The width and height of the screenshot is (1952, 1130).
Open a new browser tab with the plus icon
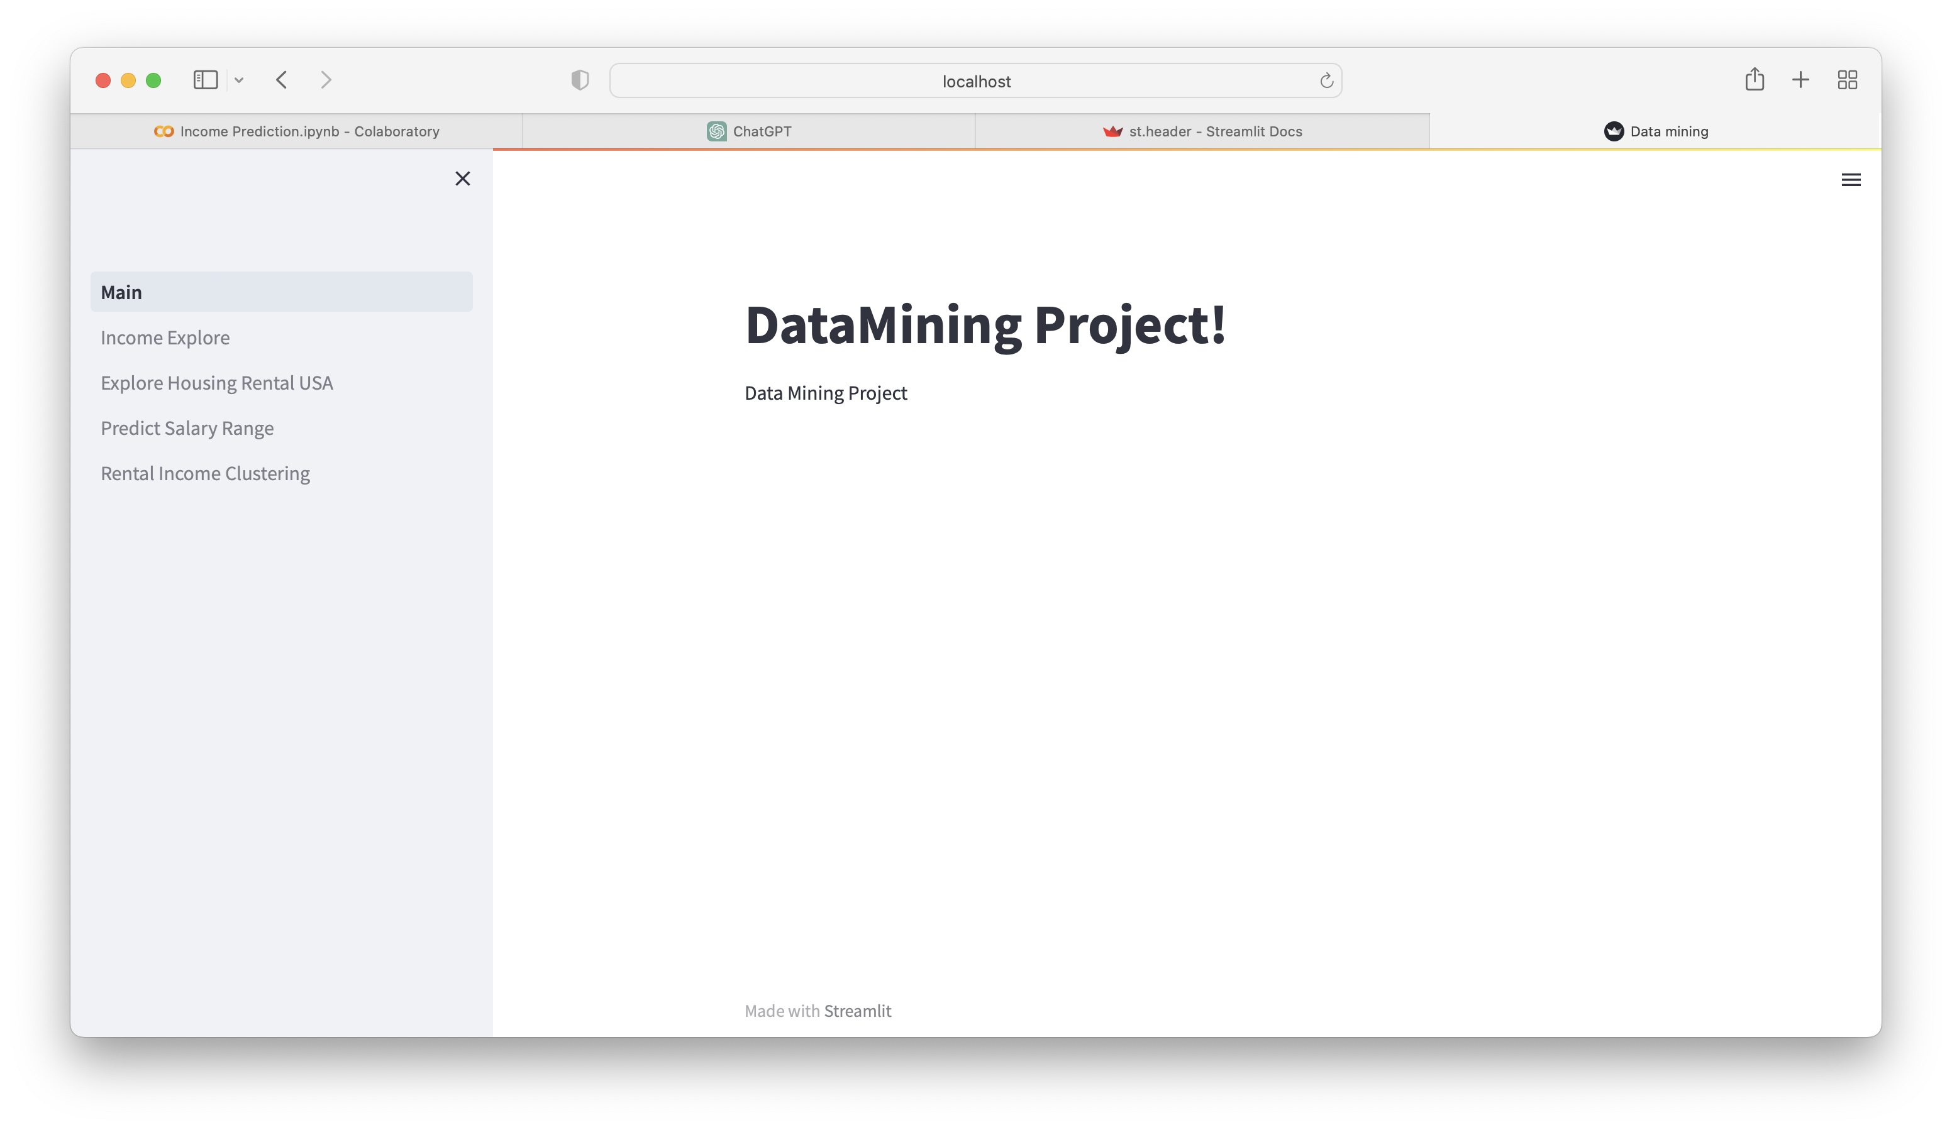(x=1800, y=80)
